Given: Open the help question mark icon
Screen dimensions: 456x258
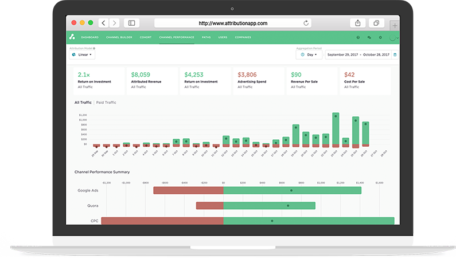Looking at the screenshot, I should tap(358, 37).
